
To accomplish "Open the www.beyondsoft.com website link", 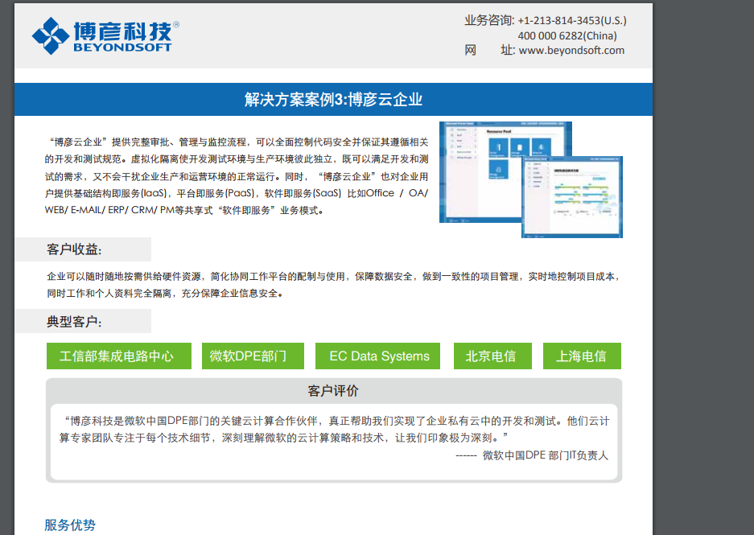I will (571, 51).
